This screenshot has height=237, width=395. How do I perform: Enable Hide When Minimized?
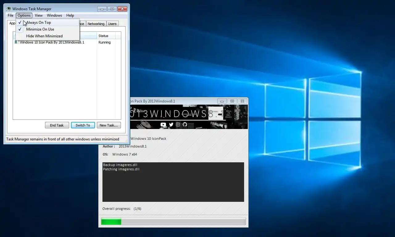[x=48, y=36]
